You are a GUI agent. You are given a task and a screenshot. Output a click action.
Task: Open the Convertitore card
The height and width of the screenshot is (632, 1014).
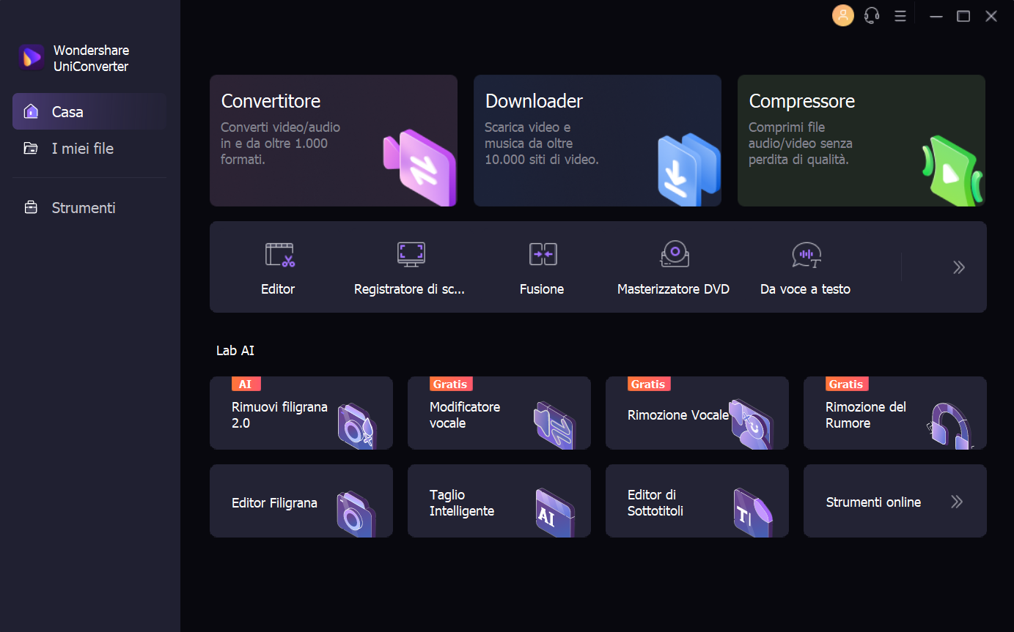[334, 141]
